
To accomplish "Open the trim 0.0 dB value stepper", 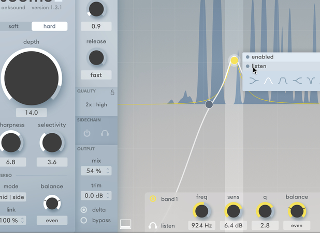I will click(x=96, y=196).
